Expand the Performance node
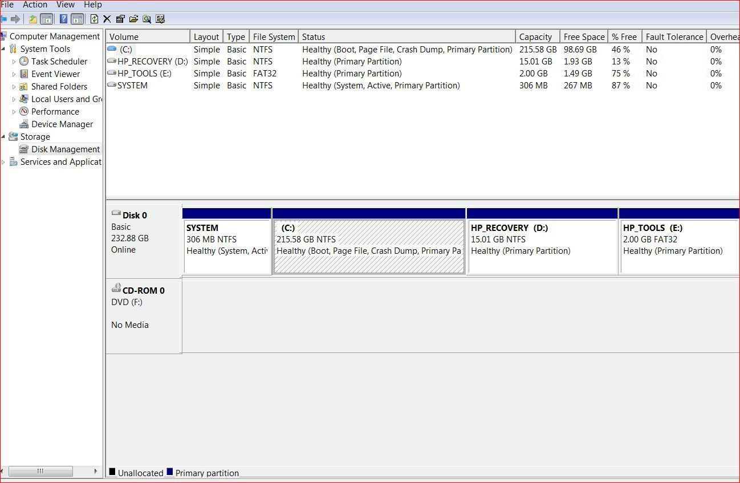The image size is (740, 483). click(x=14, y=112)
